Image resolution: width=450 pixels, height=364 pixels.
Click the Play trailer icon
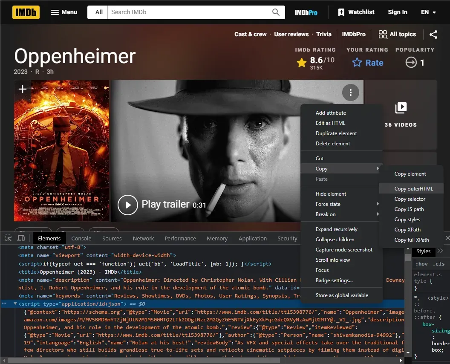tap(127, 205)
